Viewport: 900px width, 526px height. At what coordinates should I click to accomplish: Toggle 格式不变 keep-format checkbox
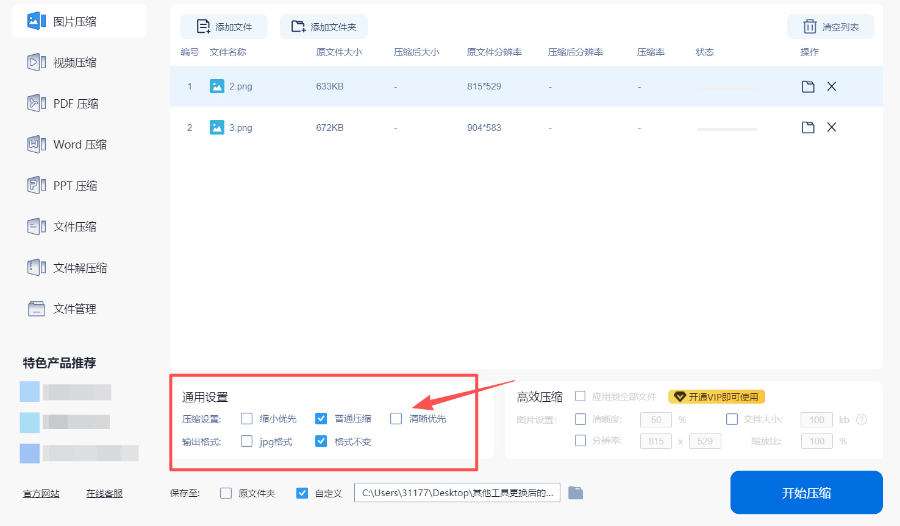[x=321, y=441]
